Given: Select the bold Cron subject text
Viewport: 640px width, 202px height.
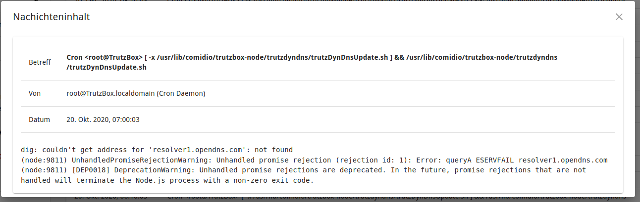Looking at the screenshot, I should [x=312, y=57].
